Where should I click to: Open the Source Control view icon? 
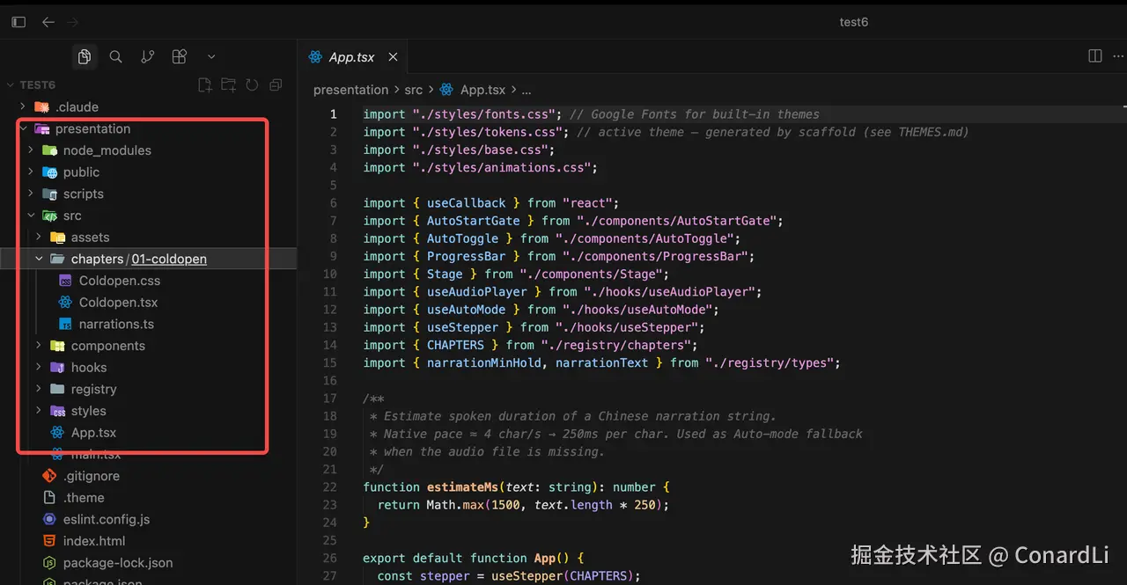click(147, 57)
